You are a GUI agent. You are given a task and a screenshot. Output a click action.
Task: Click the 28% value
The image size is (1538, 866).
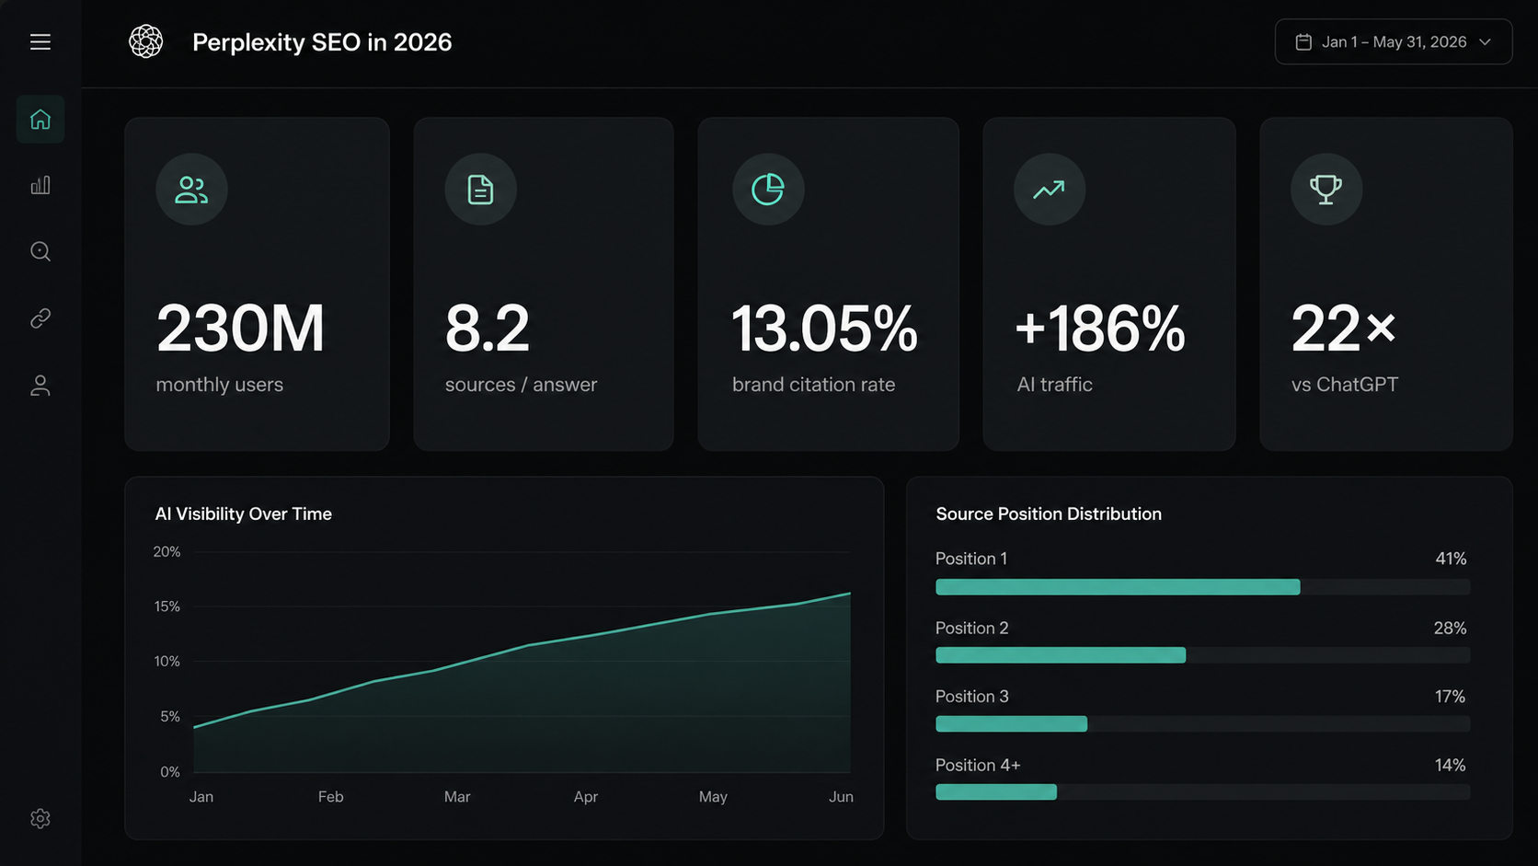click(x=1450, y=628)
